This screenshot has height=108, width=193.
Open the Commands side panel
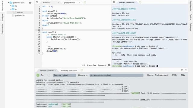tap(2, 29)
